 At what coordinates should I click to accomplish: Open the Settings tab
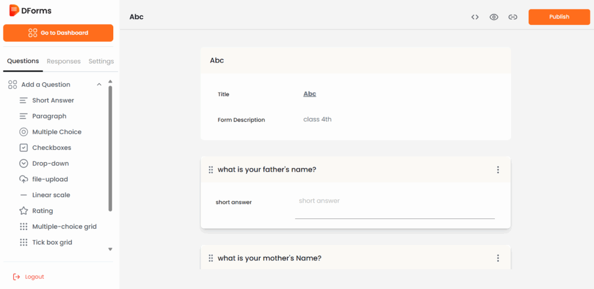point(101,61)
